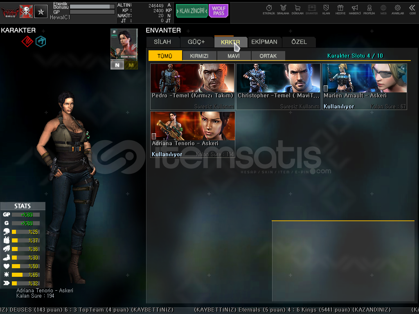The image size is (419, 314).
Task: Switch to the SİLAH tab
Action: [x=162, y=42]
